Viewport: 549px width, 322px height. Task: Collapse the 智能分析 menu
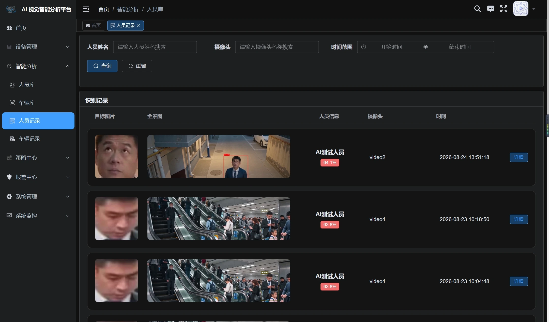point(38,66)
